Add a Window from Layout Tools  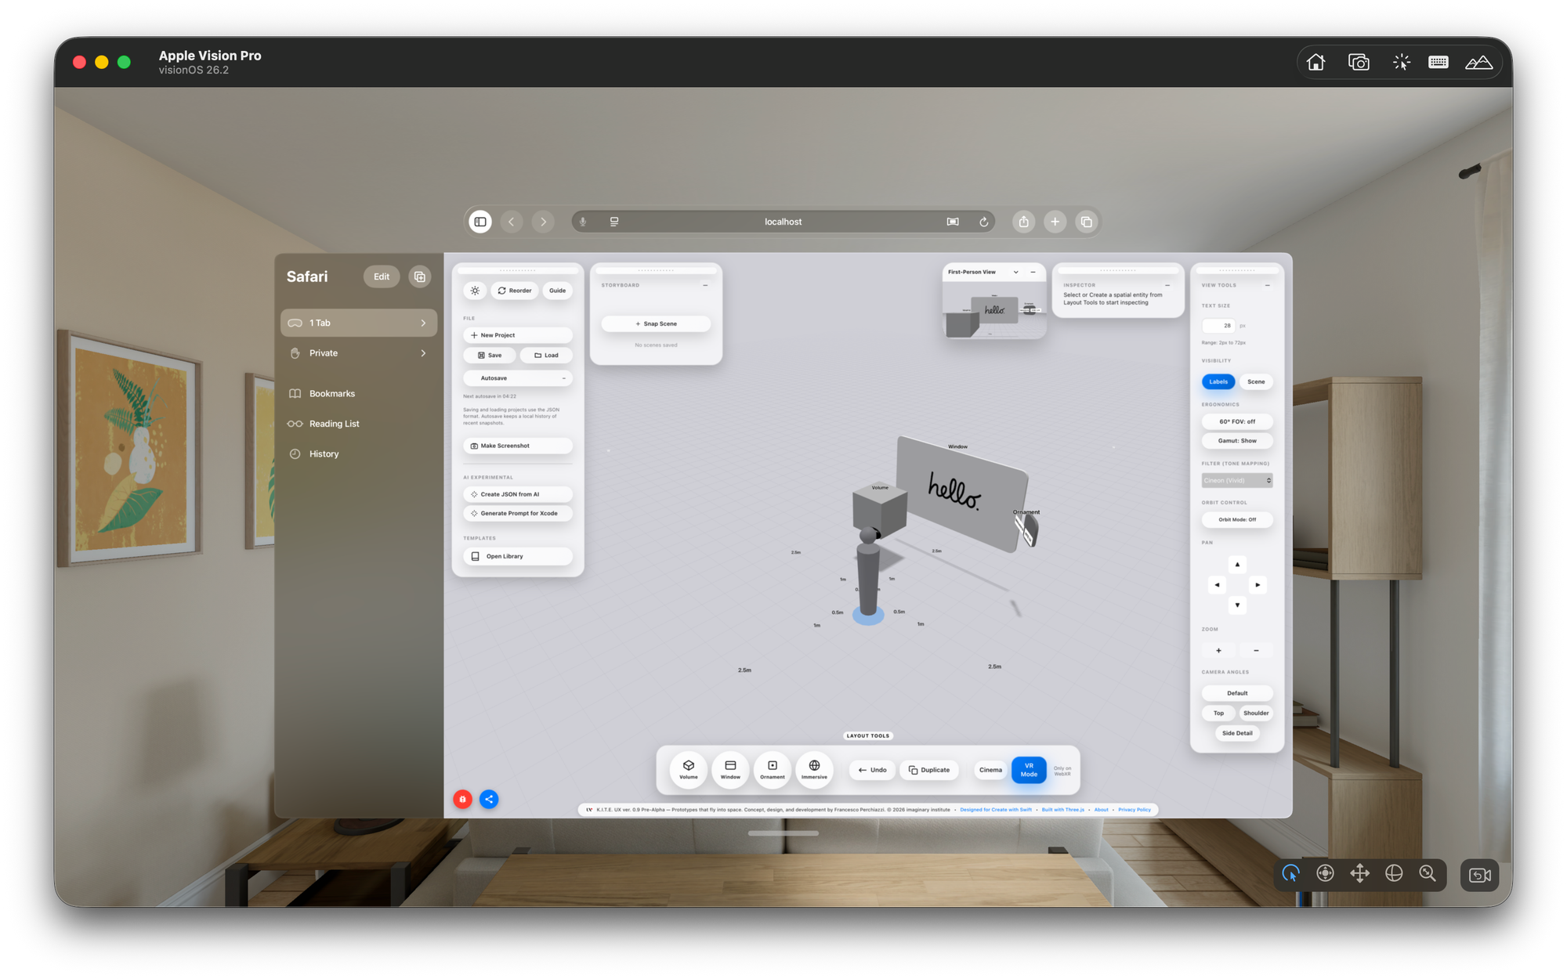730,769
